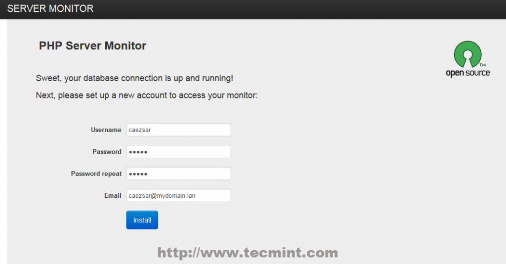The image size is (506, 264).
Task: Click the 'Sweet, your database connection' message
Action: (134, 78)
